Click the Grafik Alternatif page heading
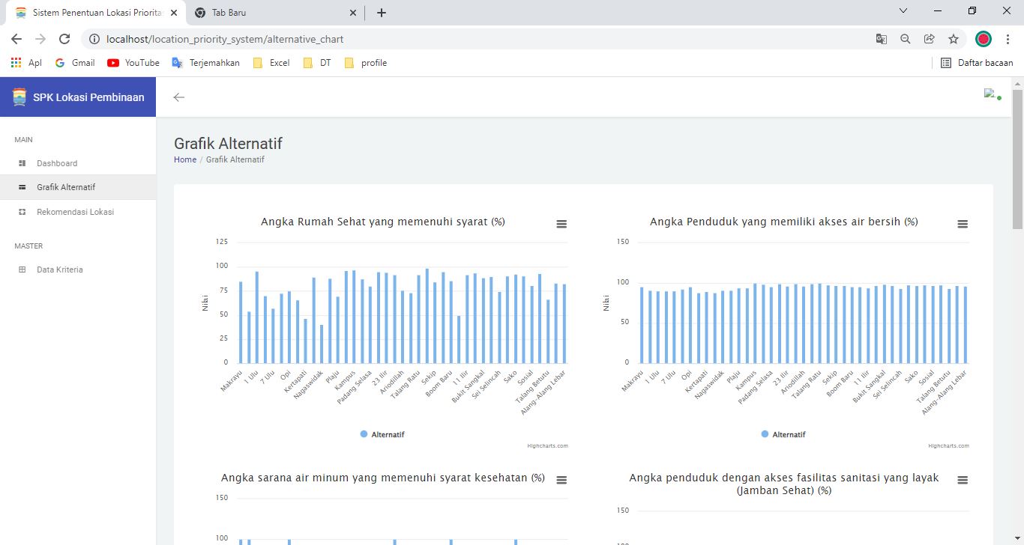1024x545 pixels. pos(228,144)
